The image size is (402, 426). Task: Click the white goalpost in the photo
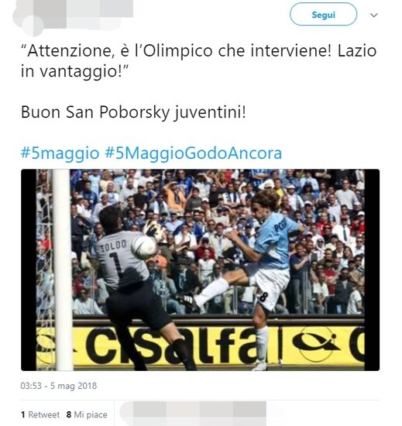click(63, 270)
